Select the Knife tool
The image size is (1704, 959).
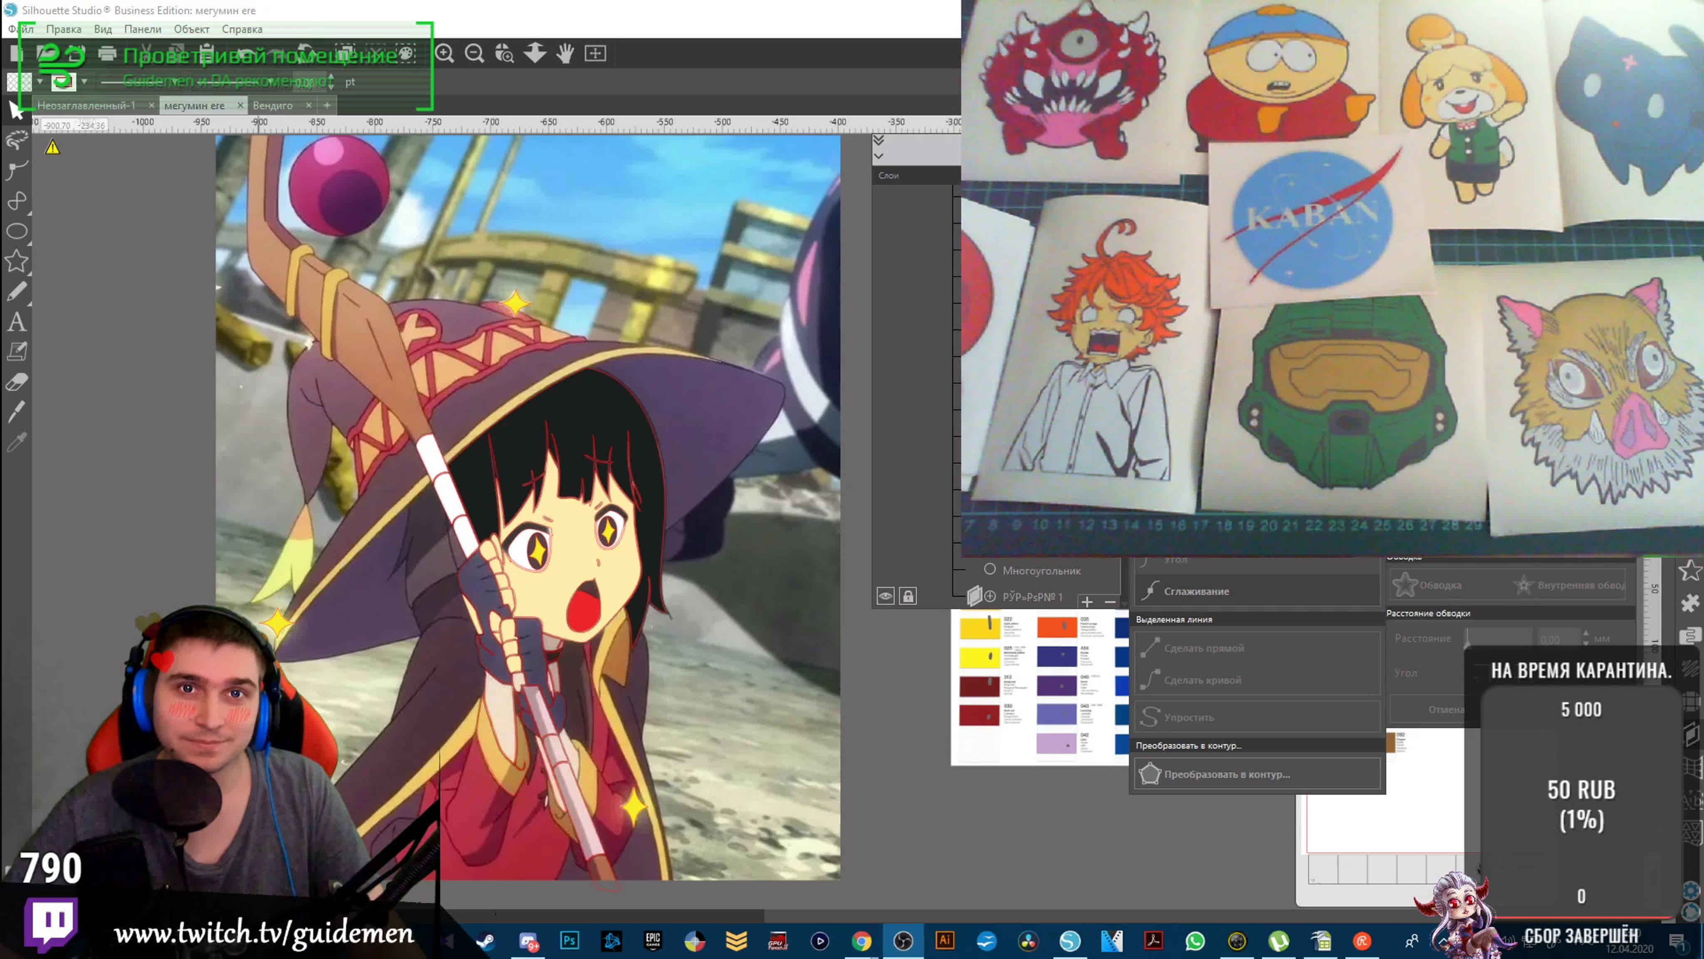coord(17,412)
